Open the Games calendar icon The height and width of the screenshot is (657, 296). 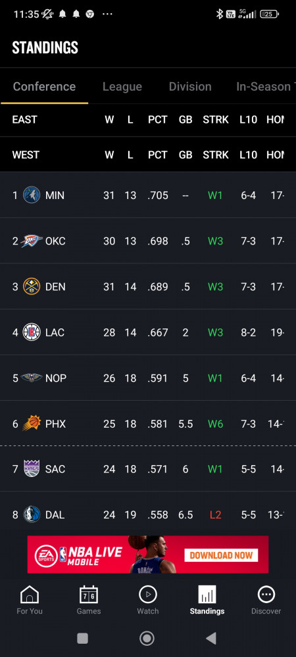[88, 595]
